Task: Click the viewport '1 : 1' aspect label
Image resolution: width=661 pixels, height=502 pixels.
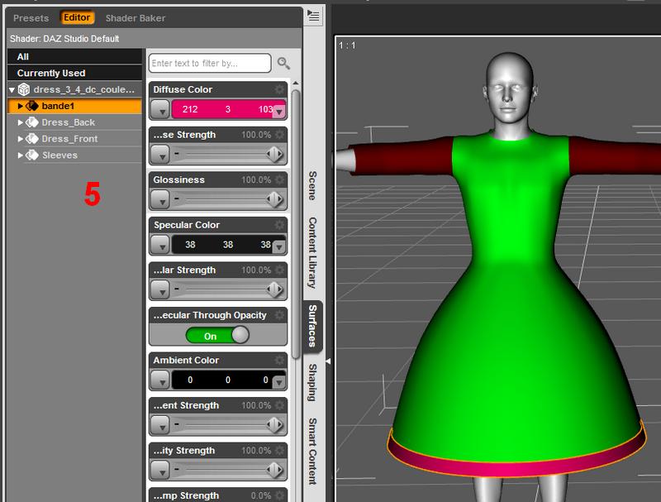Action: click(347, 45)
